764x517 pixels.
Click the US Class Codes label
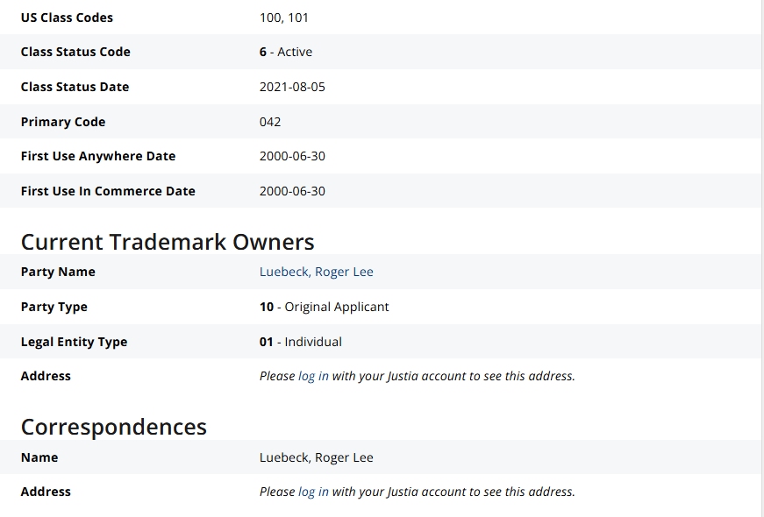pyautogui.click(x=67, y=18)
